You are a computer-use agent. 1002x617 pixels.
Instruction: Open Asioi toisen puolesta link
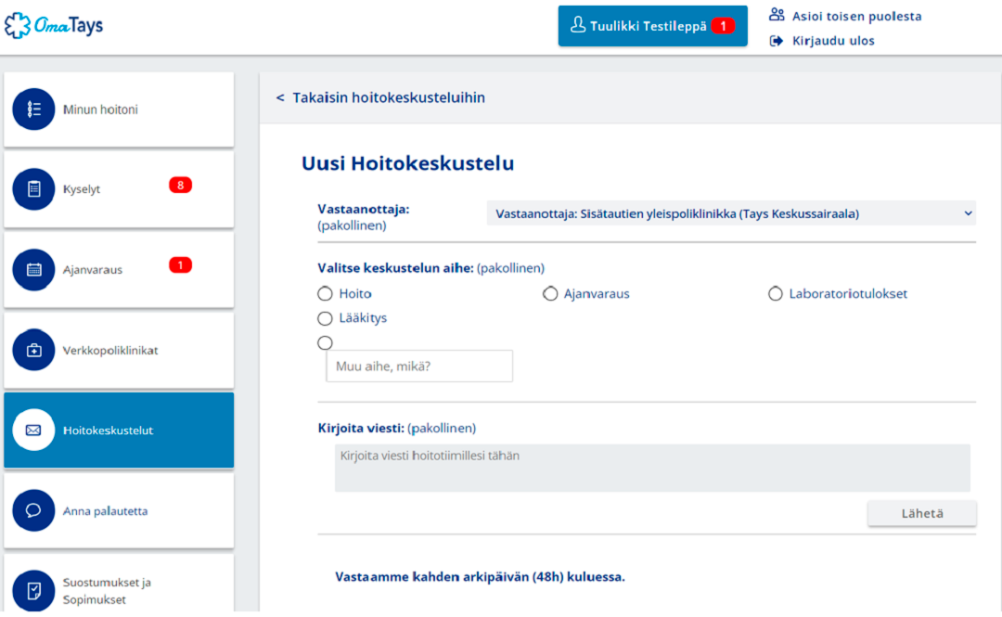pos(855,16)
